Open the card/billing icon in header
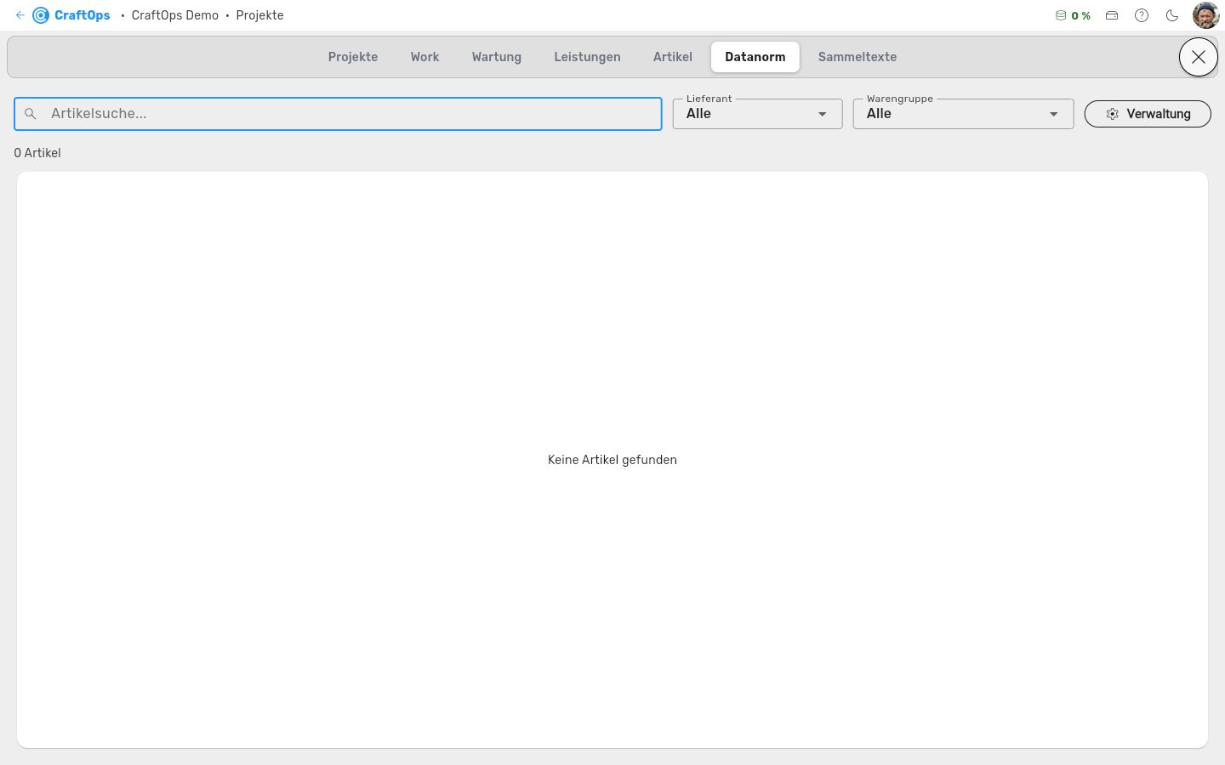1225x765 pixels. (x=1112, y=15)
